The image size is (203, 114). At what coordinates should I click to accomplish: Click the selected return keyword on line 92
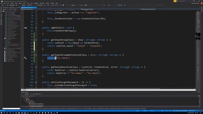(x=51, y=58)
